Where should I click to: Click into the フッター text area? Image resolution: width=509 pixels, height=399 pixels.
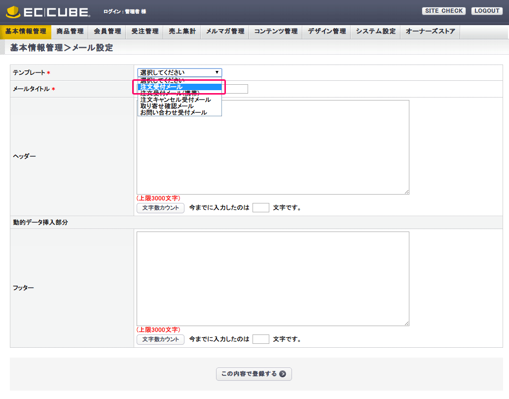[x=273, y=278]
